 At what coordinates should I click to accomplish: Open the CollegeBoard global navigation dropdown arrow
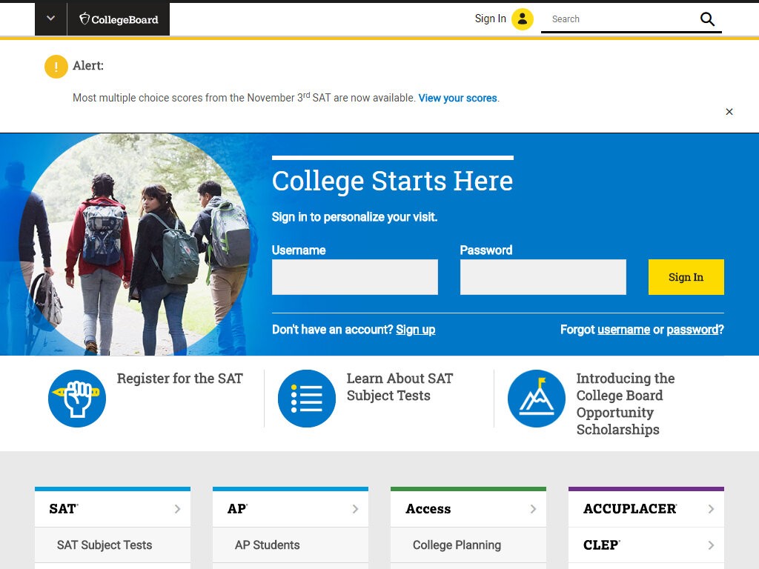tap(50, 19)
